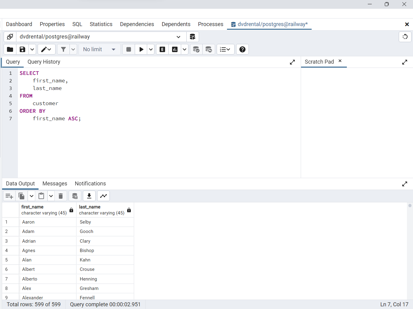
Task: Delete selected rows trash icon
Action: pos(61,196)
